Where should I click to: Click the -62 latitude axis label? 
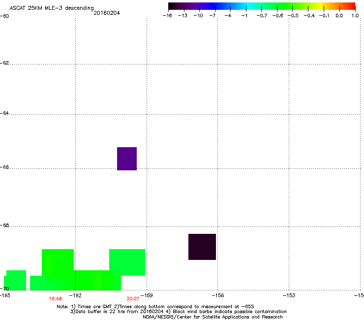(4, 63)
